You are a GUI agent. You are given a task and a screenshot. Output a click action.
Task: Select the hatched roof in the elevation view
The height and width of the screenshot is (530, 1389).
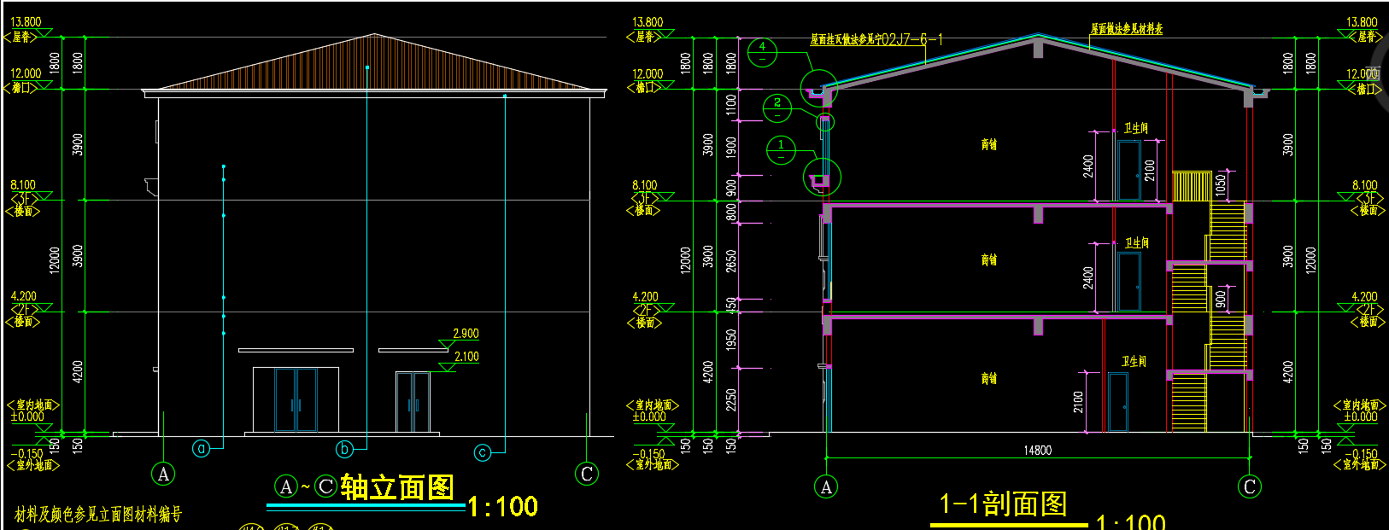click(x=374, y=68)
